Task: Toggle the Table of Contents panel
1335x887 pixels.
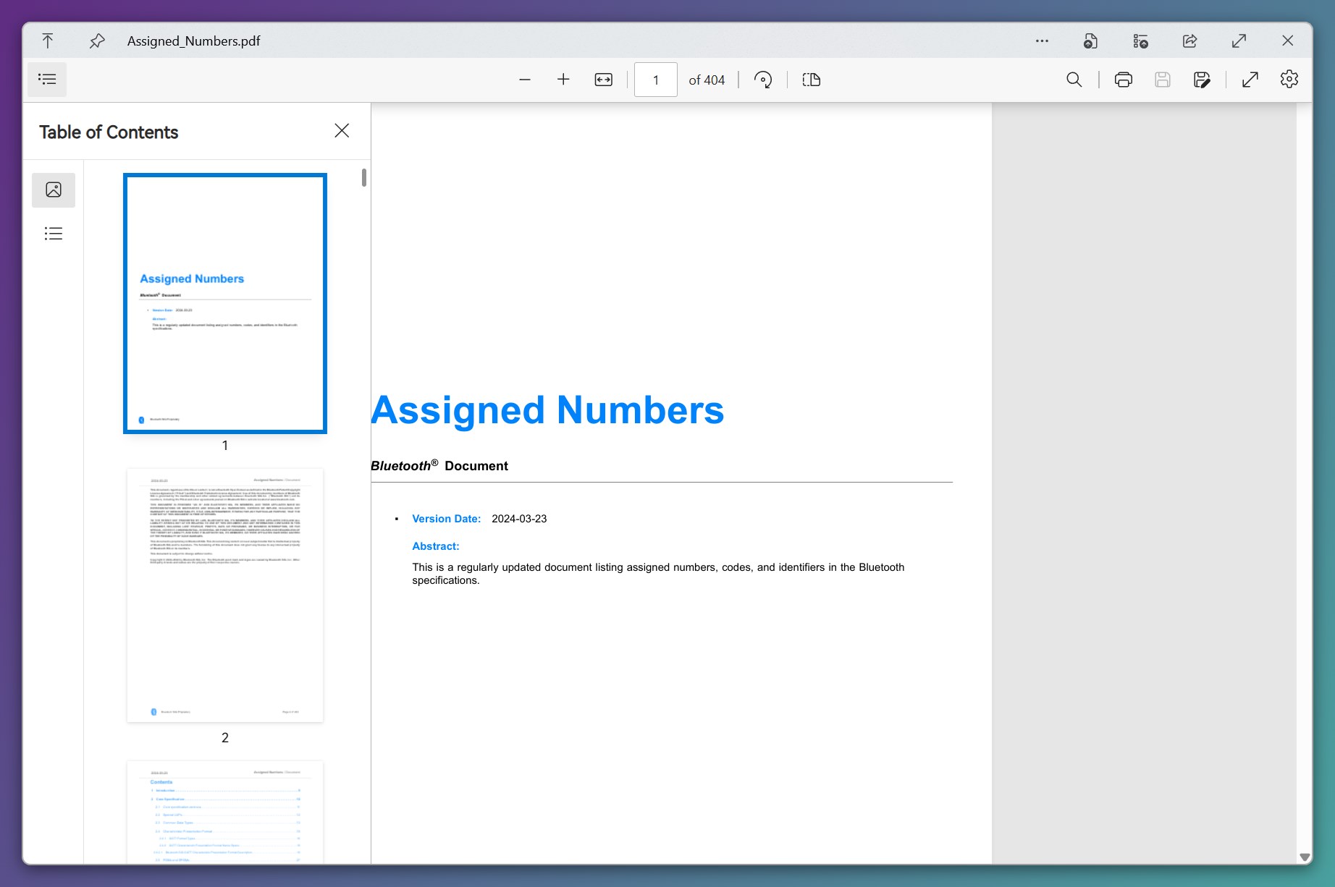Action: click(47, 80)
